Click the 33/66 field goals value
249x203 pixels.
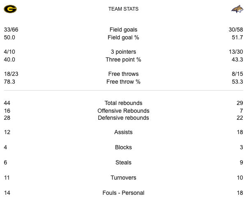(11, 30)
